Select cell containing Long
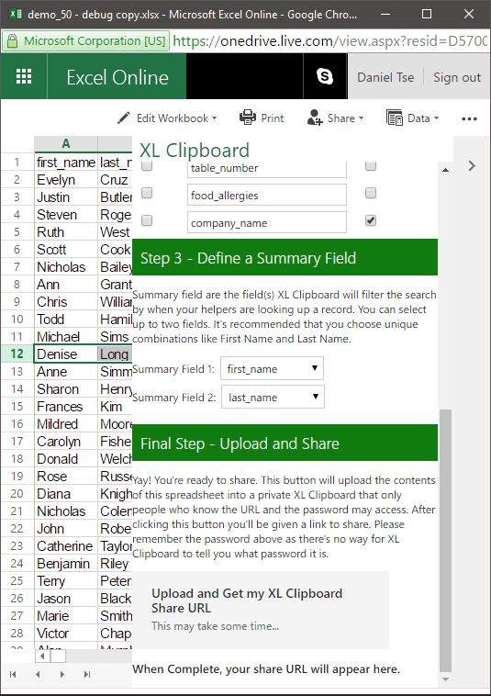Image resolution: width=491 pixels, height=696 pixels. pyautogui.click(x=116, y=354)
